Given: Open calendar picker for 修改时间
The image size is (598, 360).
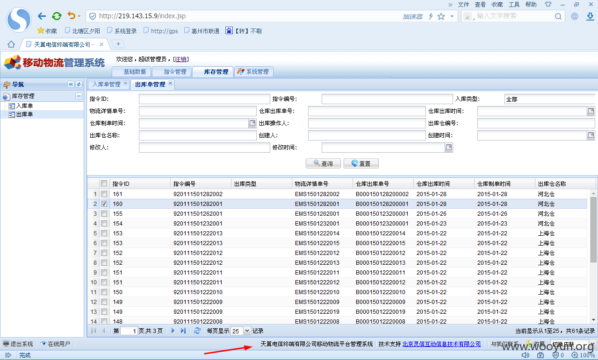Looking at the screenshot, I should pyautogui.click(x=449, y=148).
